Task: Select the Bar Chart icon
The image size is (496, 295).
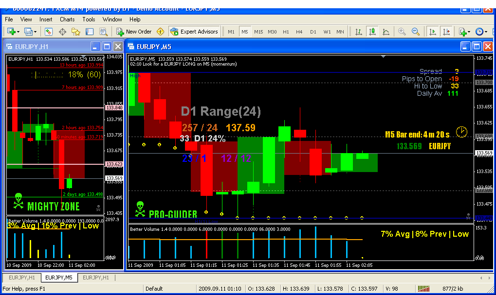Action: [x=359, y=32]
